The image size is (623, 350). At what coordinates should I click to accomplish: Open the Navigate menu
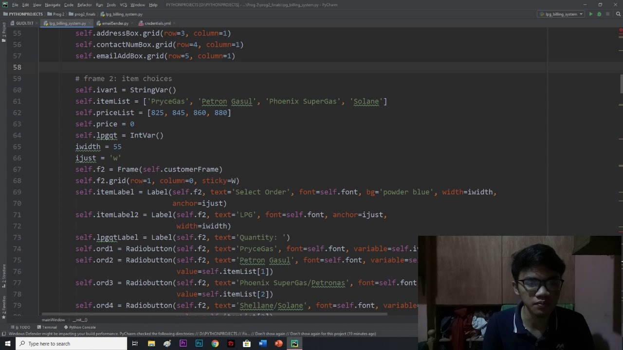pyautogui.click(x=53, y=5)
